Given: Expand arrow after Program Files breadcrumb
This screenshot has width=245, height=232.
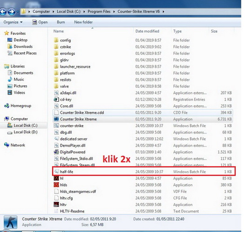Looking at the screenshot, I should coord(114,12).
